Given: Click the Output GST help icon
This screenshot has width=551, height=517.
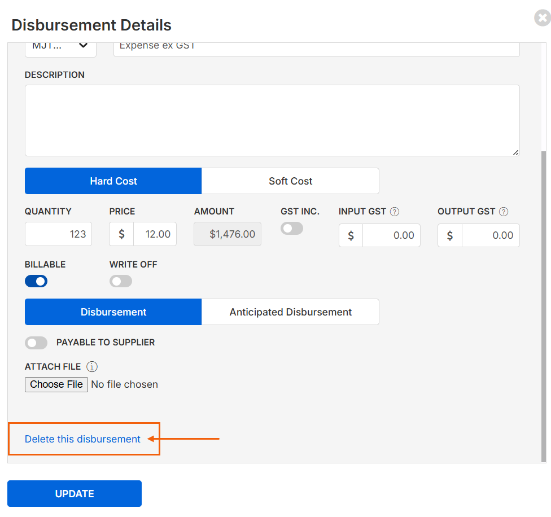Looking at the screenshot, I should (x=504, y=212).
